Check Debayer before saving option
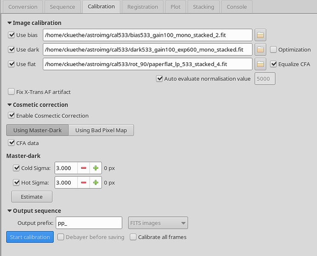The image size is (317, 256). (61, 237)
